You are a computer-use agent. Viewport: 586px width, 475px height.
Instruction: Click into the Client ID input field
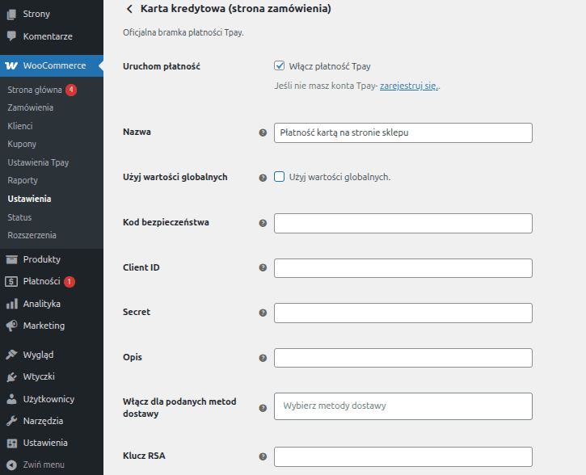(x=403, y=268)
